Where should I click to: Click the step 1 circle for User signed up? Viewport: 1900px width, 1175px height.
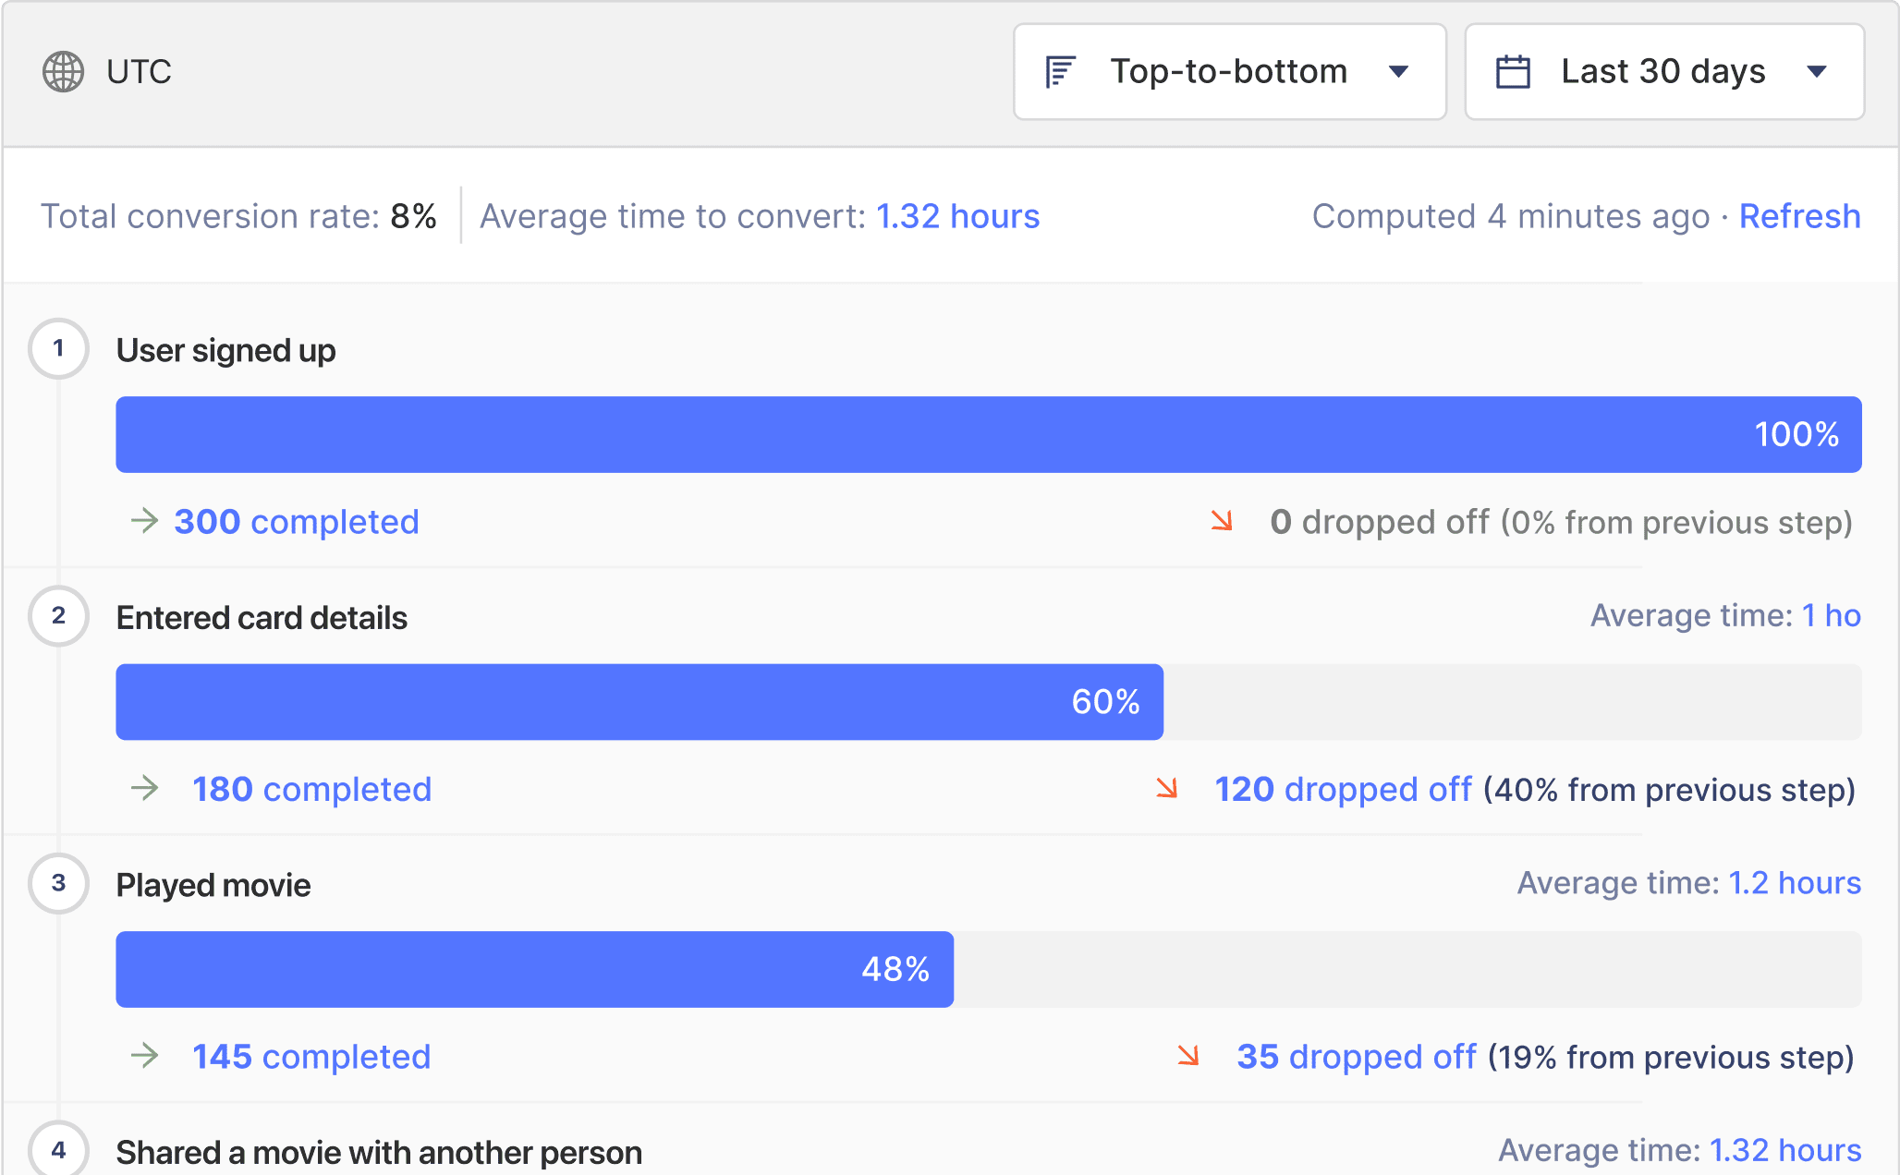[x=58, y=349]
